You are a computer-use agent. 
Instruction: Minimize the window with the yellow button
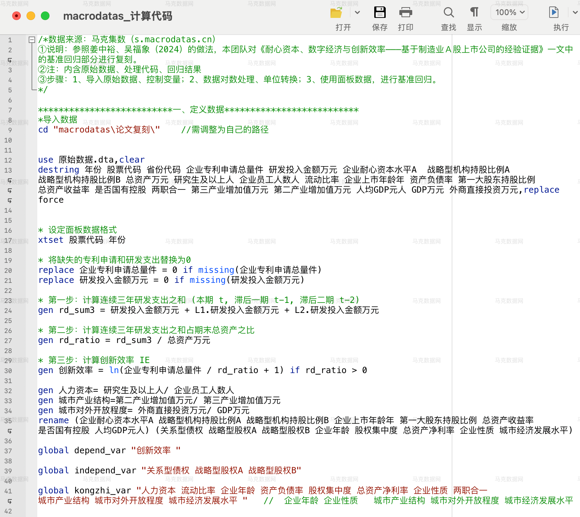pyautogui.click(x=31, y=16)
